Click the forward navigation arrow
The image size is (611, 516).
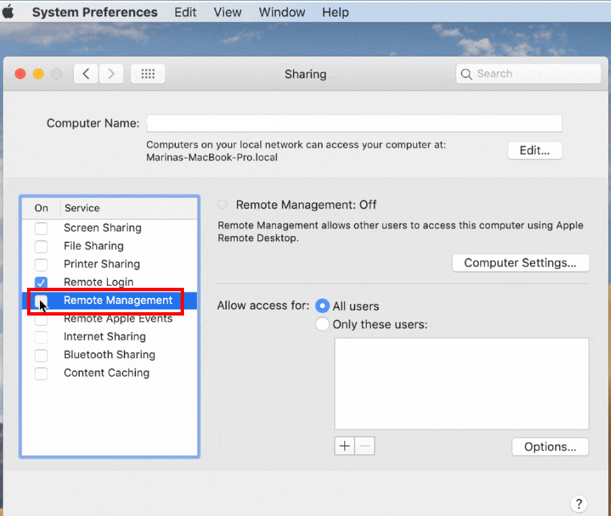click(x=111, y=74)
